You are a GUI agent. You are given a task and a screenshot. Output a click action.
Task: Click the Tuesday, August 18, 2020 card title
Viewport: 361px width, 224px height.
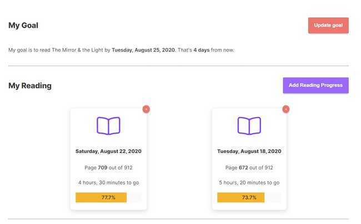click(x=249, y=151)
